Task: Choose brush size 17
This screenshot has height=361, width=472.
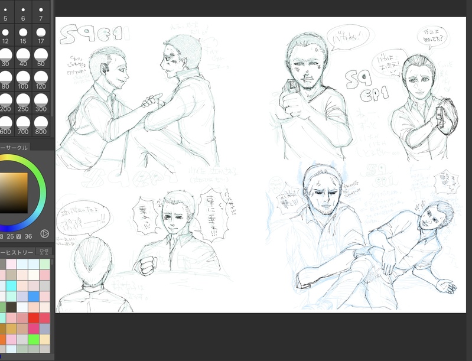Action: point(41,35)
